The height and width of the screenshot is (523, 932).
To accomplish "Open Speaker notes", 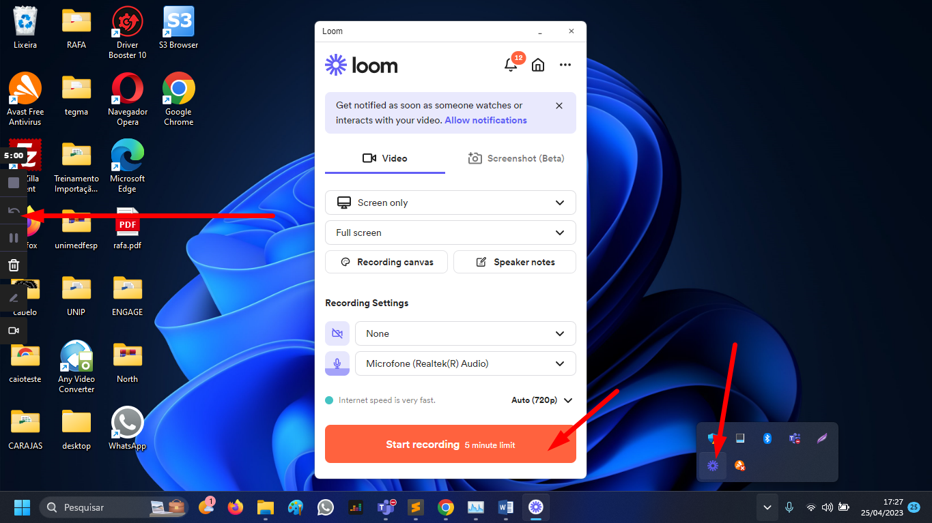I will click(x=515, y=262).
